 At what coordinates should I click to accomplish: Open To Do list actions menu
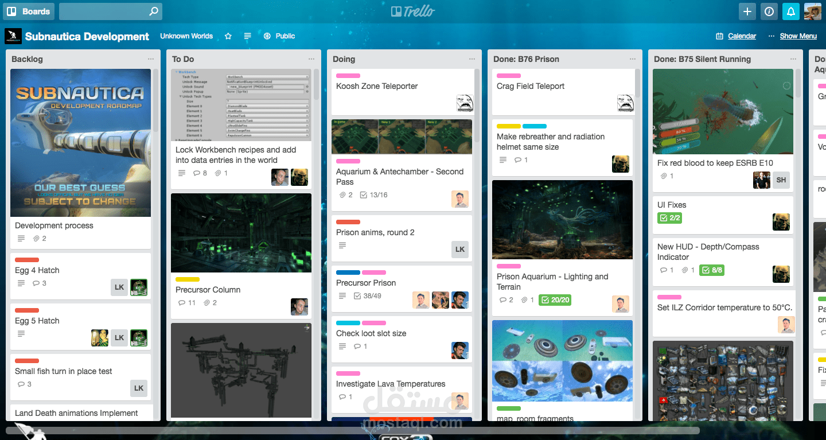click(x=311, y=59)
